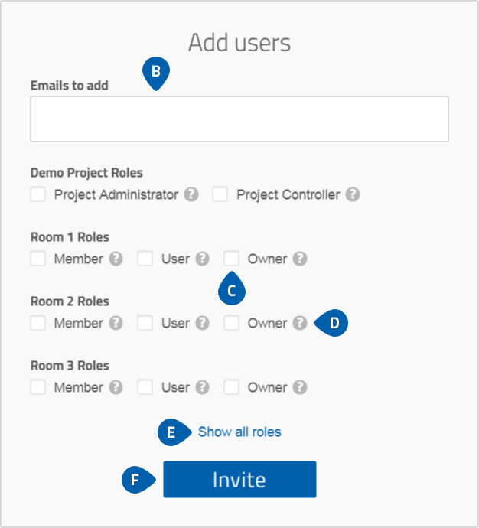Tick Room 2 User checkbox
Screen dimensions: 479x528
[145, 323]
